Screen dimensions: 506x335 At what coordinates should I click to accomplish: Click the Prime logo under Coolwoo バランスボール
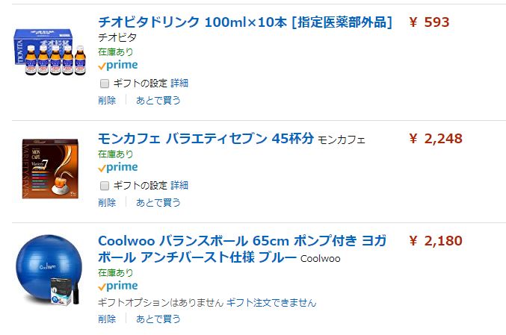[x=118, y=287]
